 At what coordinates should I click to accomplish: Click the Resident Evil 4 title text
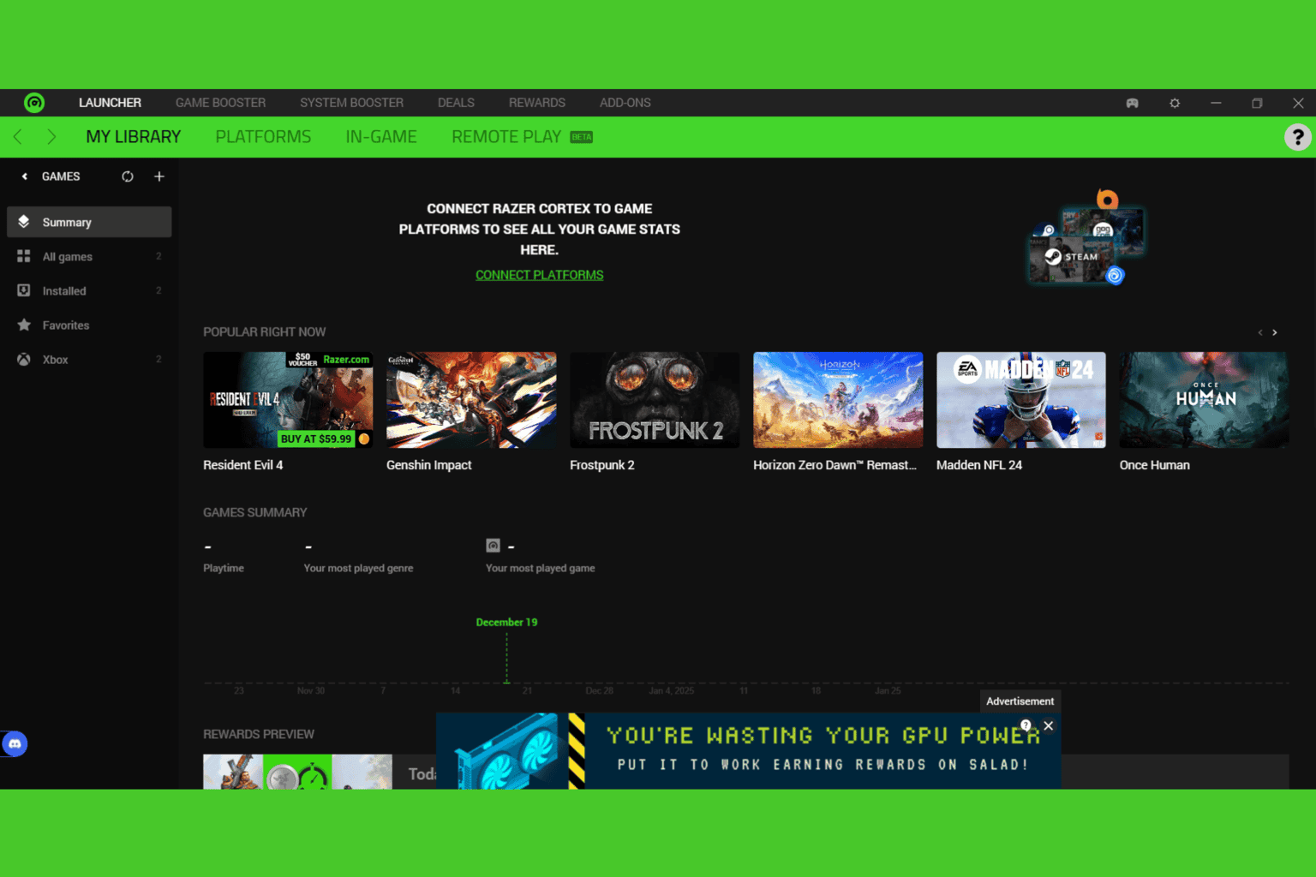[243, 465]
